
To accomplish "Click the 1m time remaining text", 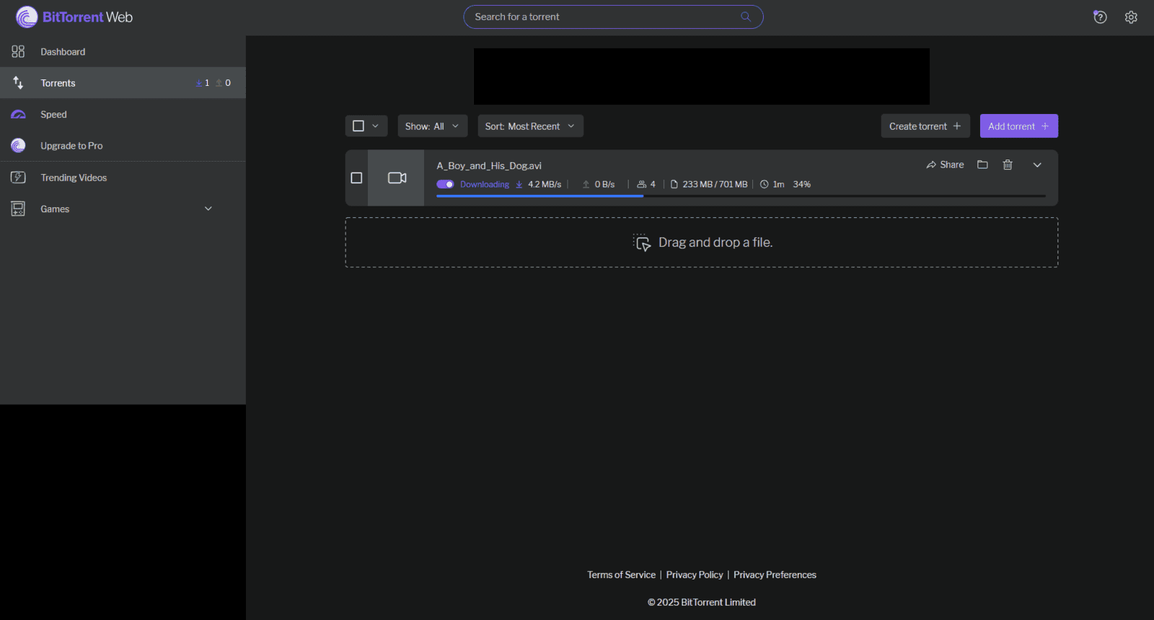I will 778,184.
